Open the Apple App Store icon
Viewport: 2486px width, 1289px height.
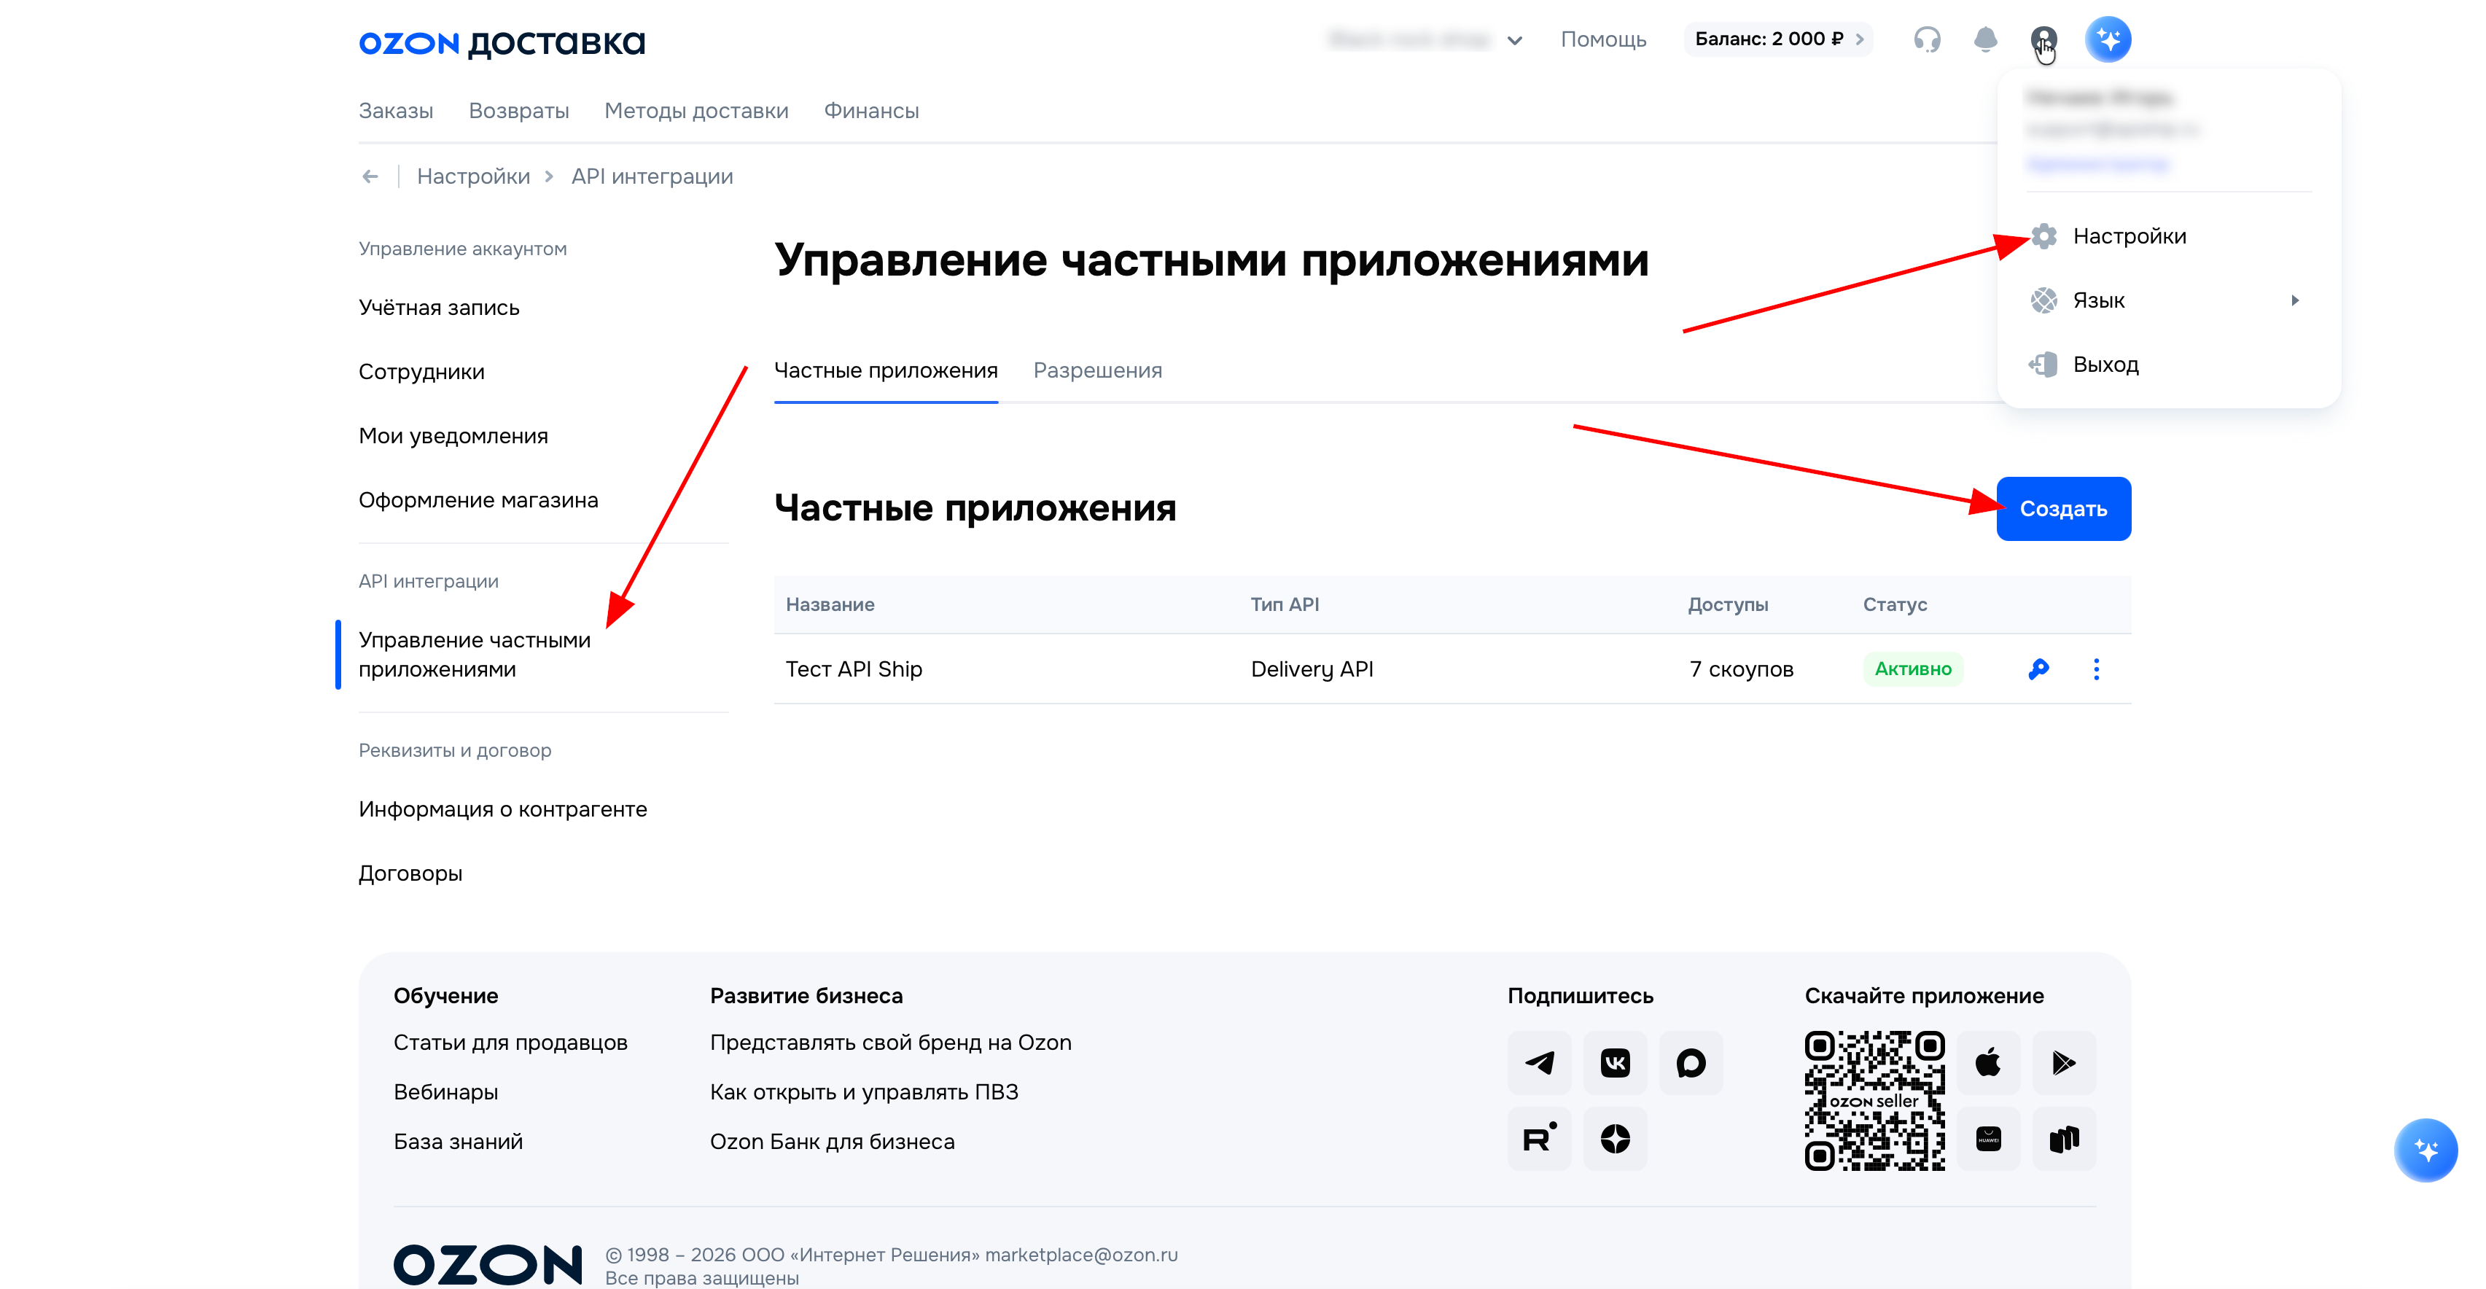(1988, 1062)
